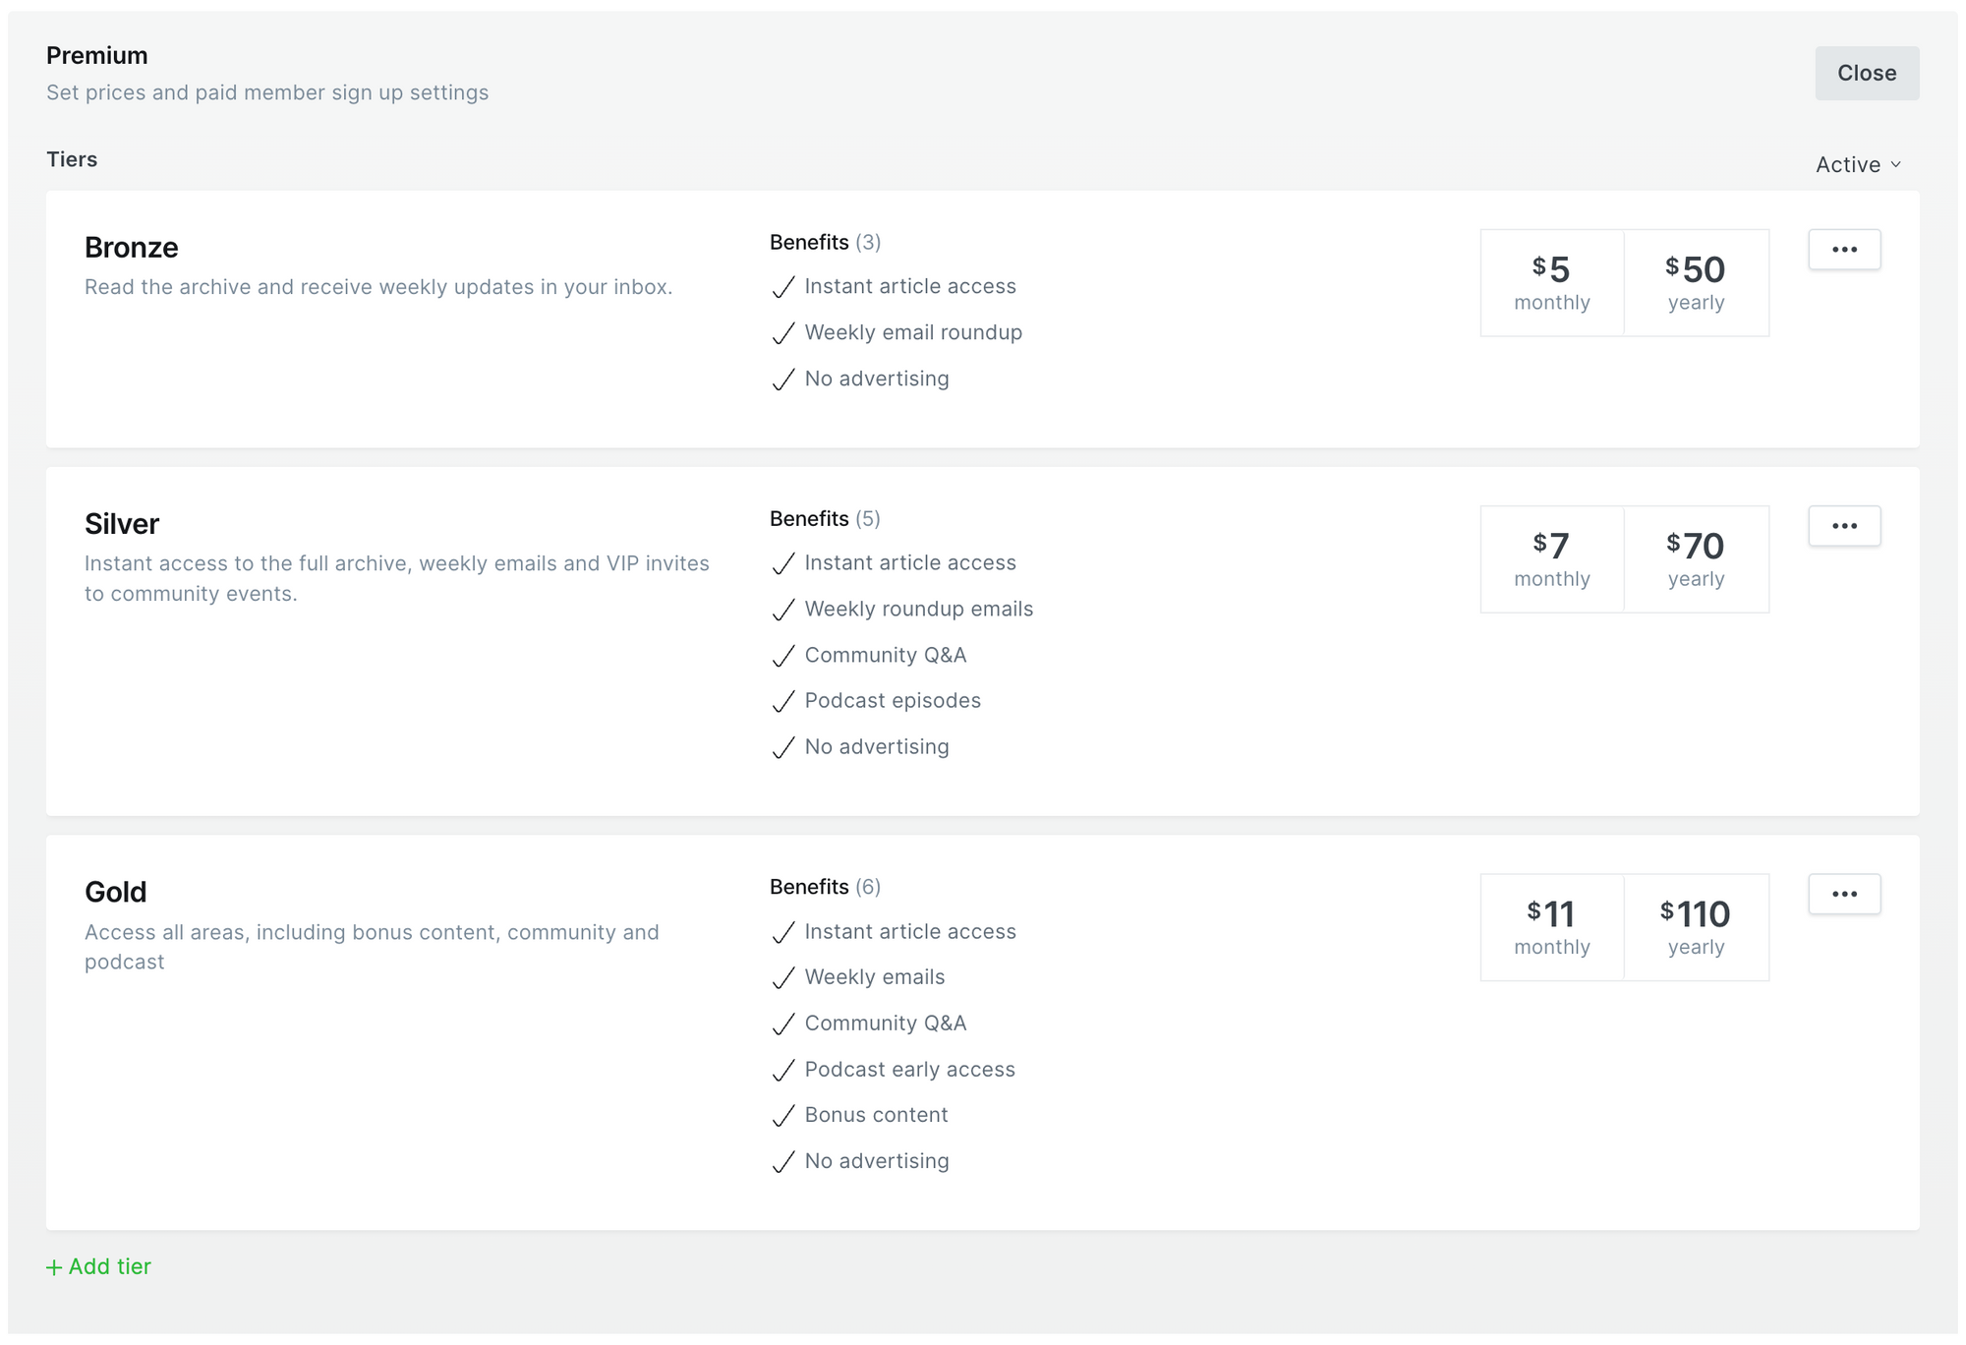This screenshot has width=1966, height=1345.
Task: Select Silver $70 yearly price
Action: click(1696, 559)
